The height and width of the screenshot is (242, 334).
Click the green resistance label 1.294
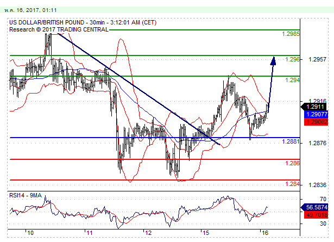(292, 80)
